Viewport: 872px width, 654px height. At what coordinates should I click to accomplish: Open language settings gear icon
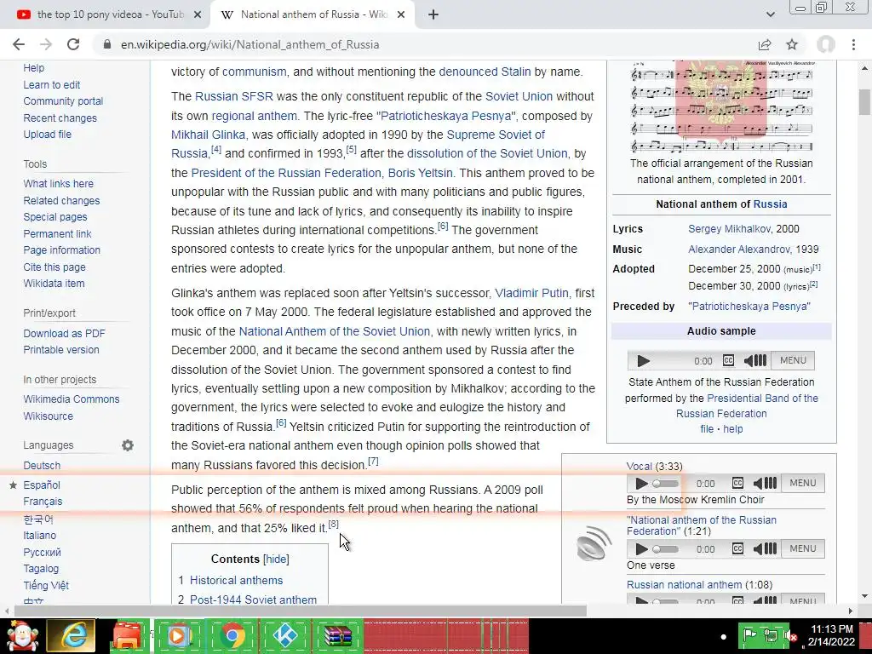coord(128,445)
